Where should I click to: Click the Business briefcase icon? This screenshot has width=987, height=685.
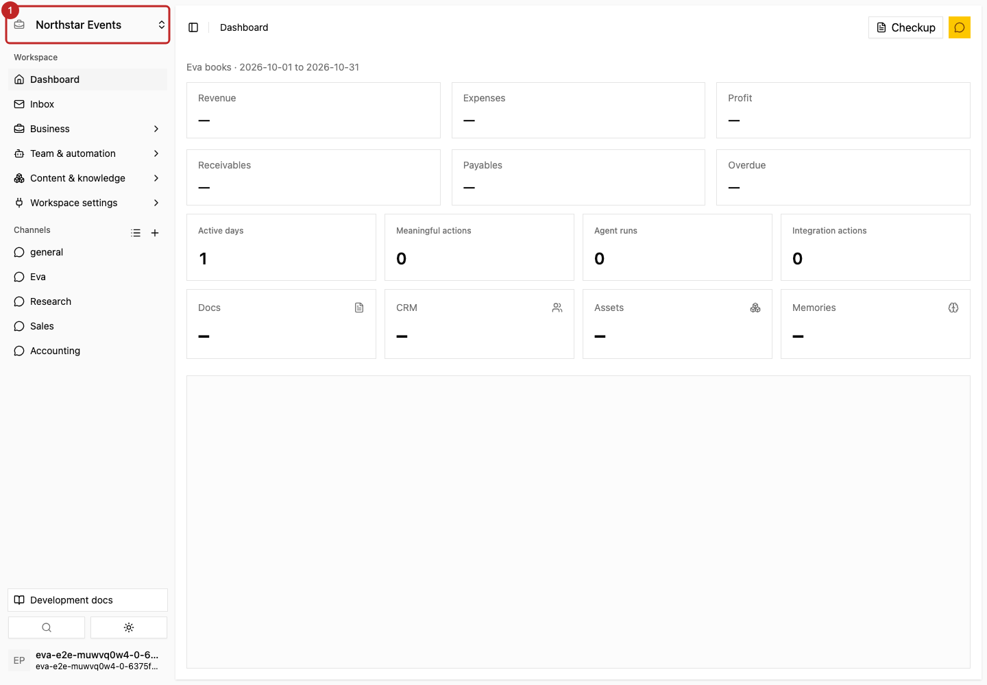coord(19,129)
